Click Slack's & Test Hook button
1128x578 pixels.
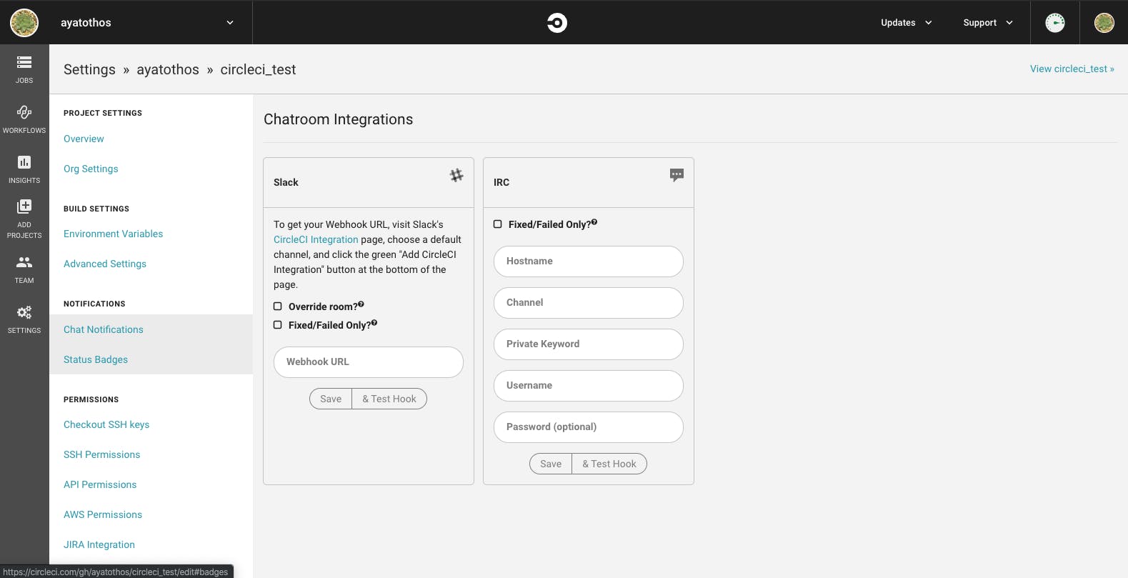[x=389, y=399]
